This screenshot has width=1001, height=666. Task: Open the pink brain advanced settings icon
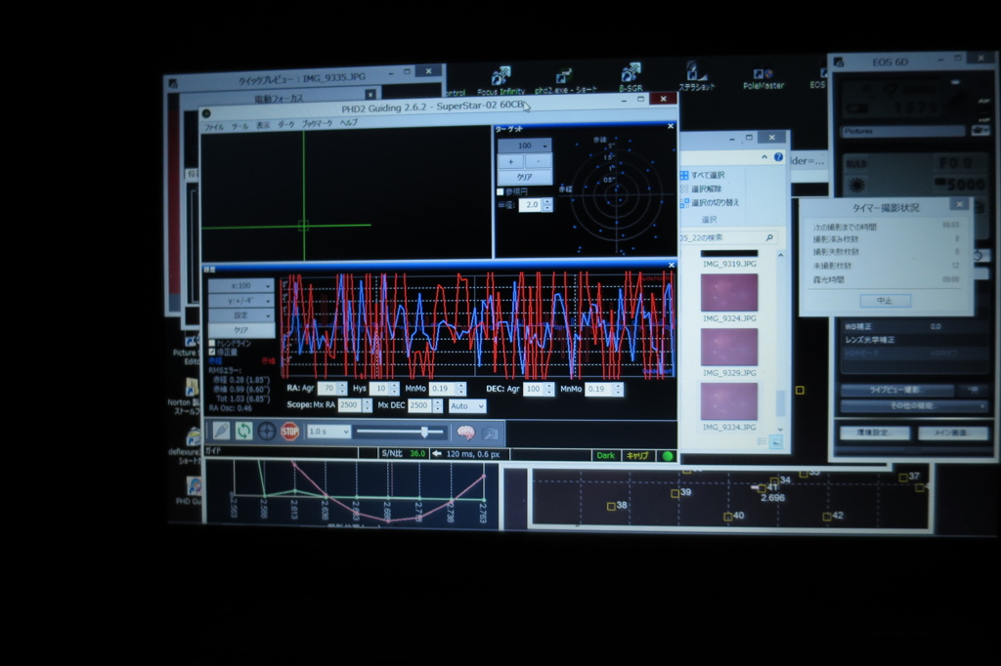click(466, 434)
